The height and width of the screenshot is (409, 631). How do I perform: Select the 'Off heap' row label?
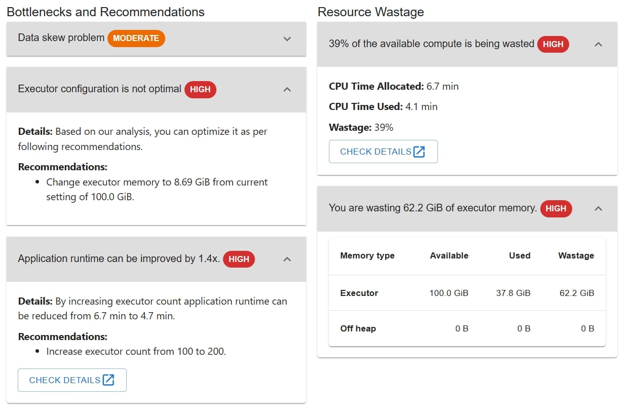(x=358, y=328)
